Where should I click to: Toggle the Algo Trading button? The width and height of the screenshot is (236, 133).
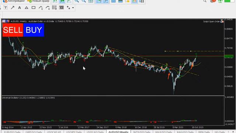click(14, 1)
